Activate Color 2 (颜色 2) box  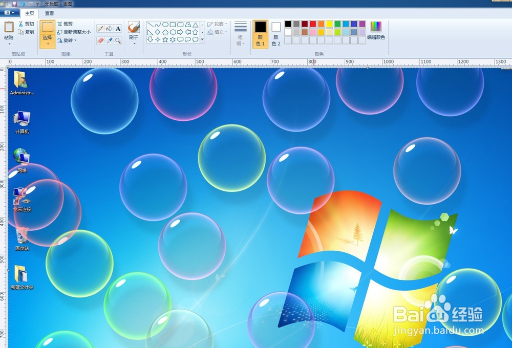[x=276, y=34]
